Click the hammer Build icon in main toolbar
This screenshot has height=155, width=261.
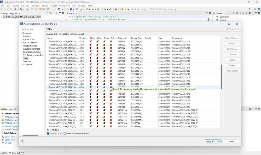pyautogui.click(x=21, y=9)
